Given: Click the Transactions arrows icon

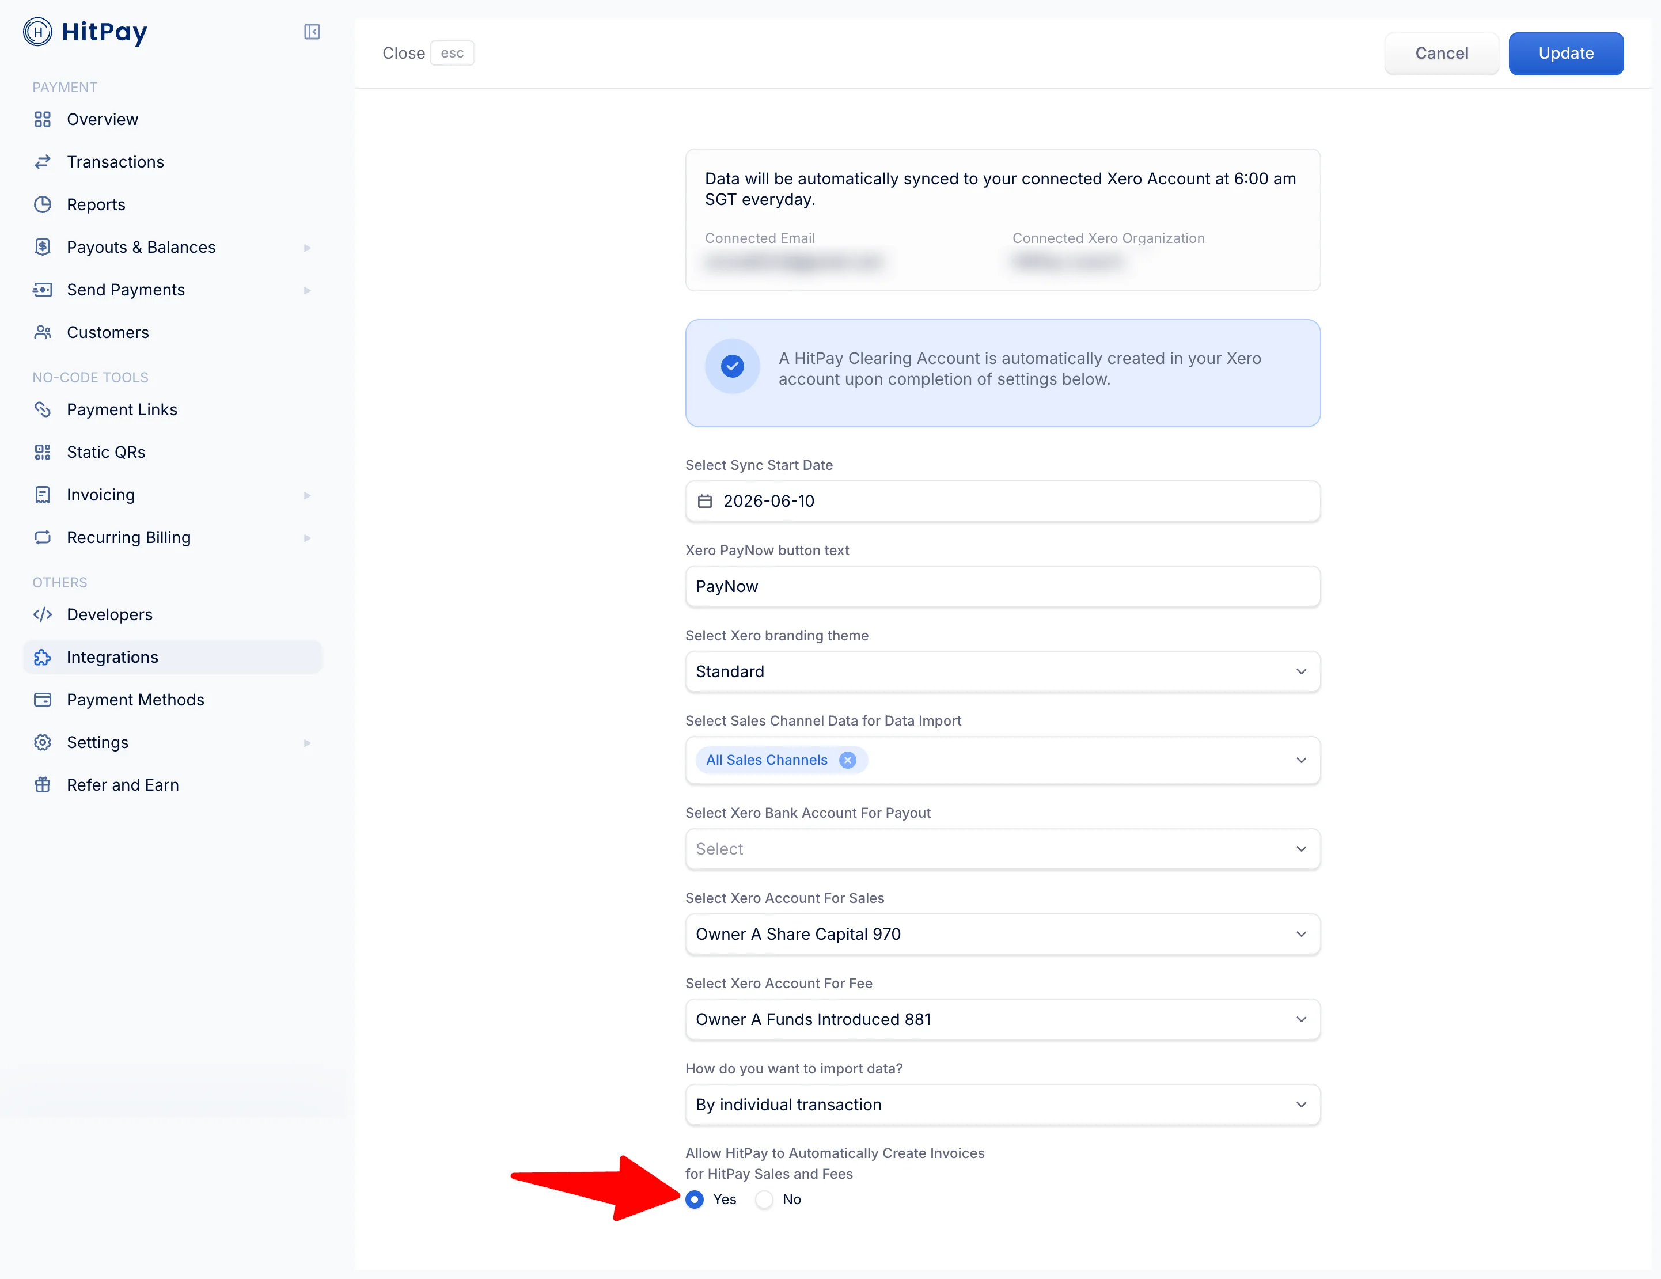Looking at the screenshot, I should [43, 162].
